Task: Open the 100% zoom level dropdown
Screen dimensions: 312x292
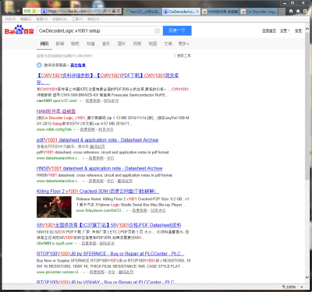Action: [x=302, y=287]
